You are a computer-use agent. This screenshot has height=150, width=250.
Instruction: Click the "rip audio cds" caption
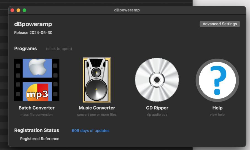point(157,114)
